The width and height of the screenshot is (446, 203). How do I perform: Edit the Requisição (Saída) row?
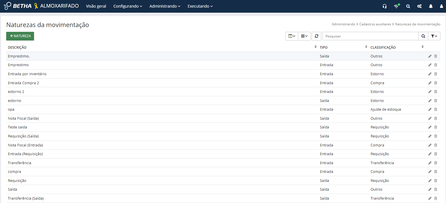pyautogui.click(x=430, y=136)
